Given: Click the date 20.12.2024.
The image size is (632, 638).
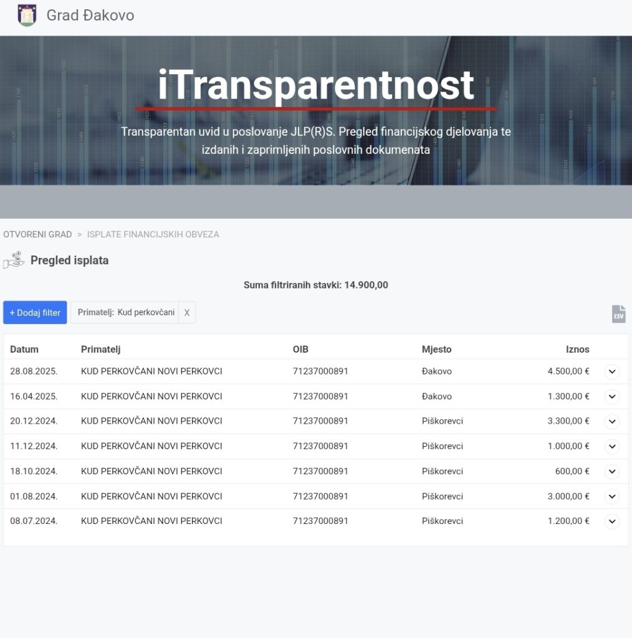Looking at the screenshot, I should [34, 421].
